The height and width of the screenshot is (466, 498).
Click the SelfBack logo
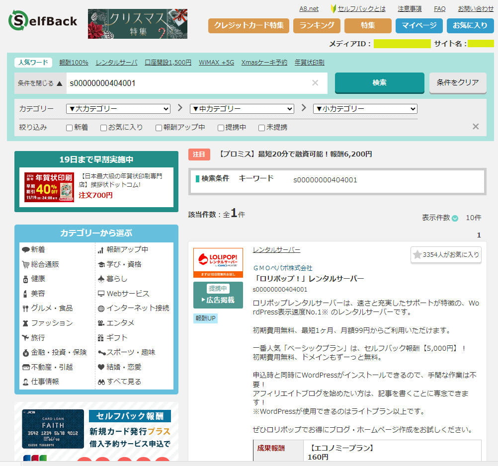click(x=43, y=21)
